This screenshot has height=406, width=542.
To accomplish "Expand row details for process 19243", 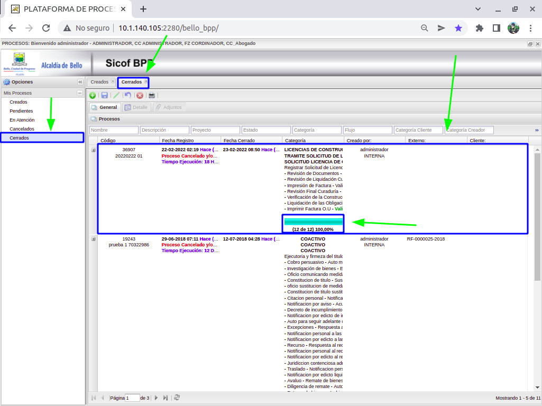I will tap(94, 239).
